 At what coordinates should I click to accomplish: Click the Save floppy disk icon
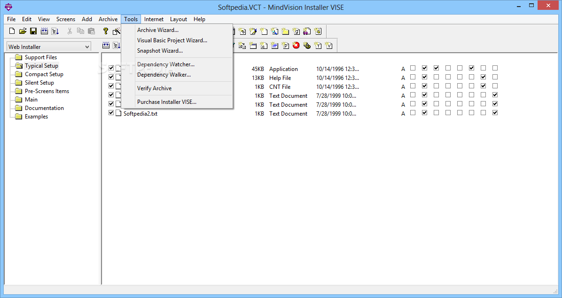33,31
